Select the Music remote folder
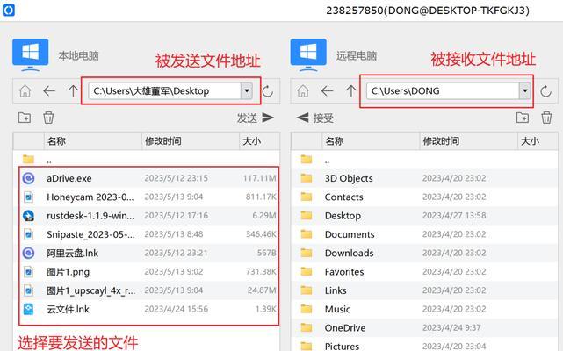 [x=424, y=309]
